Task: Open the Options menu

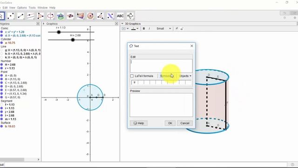Action: 22,7
